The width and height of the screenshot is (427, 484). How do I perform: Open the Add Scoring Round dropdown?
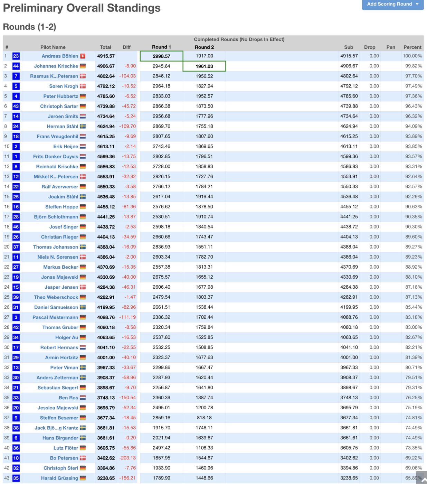392,4
